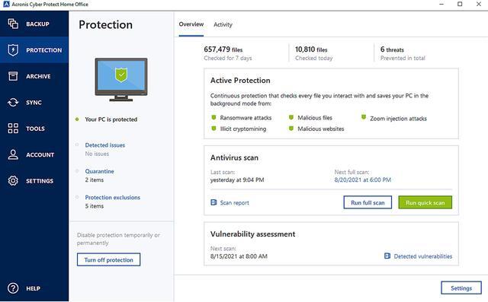The width and height of the screenshot is (488, 302).
Task: Click the Help question mark icon
Action: 13,288
